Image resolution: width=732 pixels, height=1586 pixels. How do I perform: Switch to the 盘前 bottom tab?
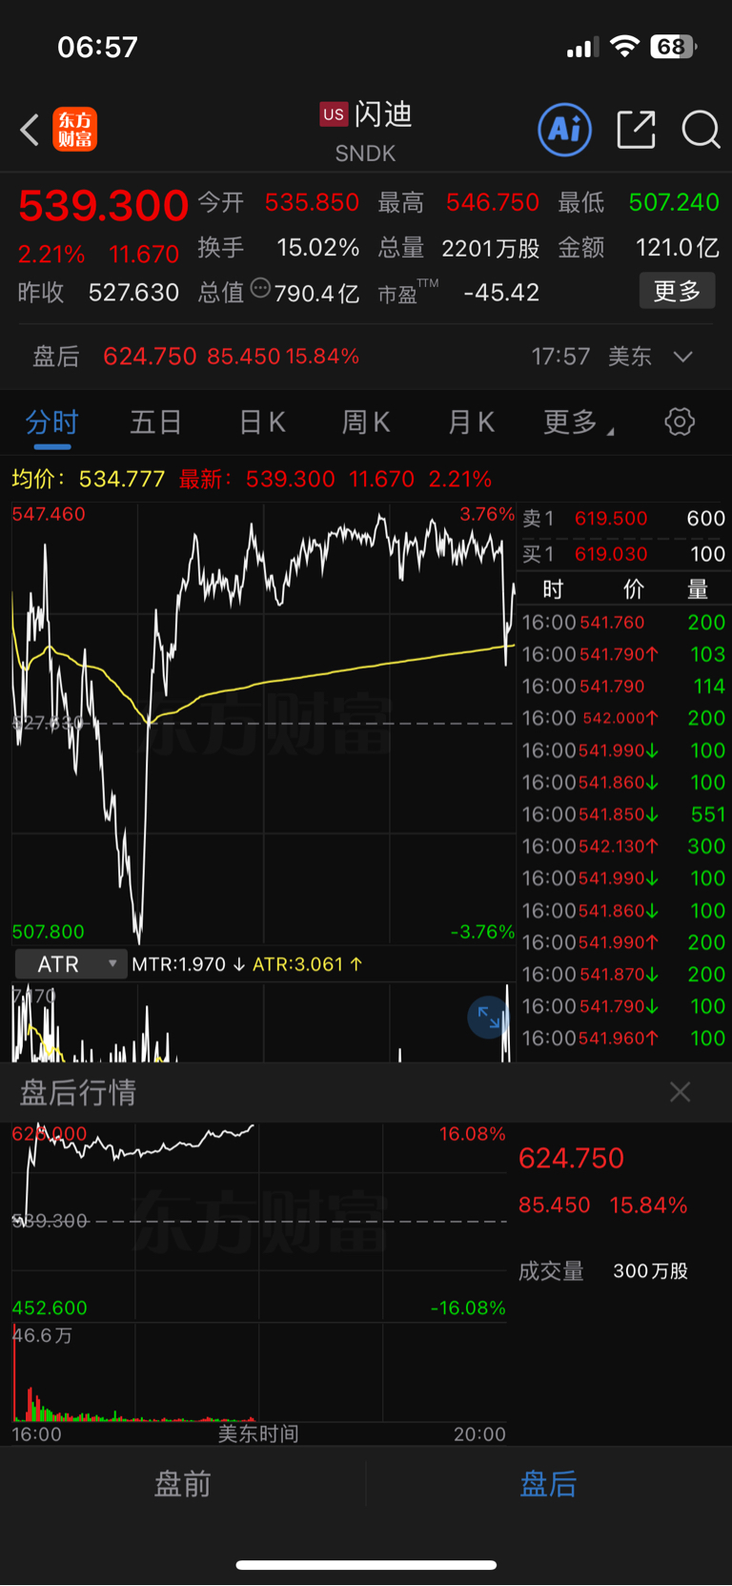(x=183, y=1484)
